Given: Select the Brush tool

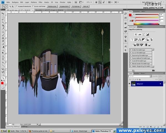Looking at the screenshot, I should [3, 35].
